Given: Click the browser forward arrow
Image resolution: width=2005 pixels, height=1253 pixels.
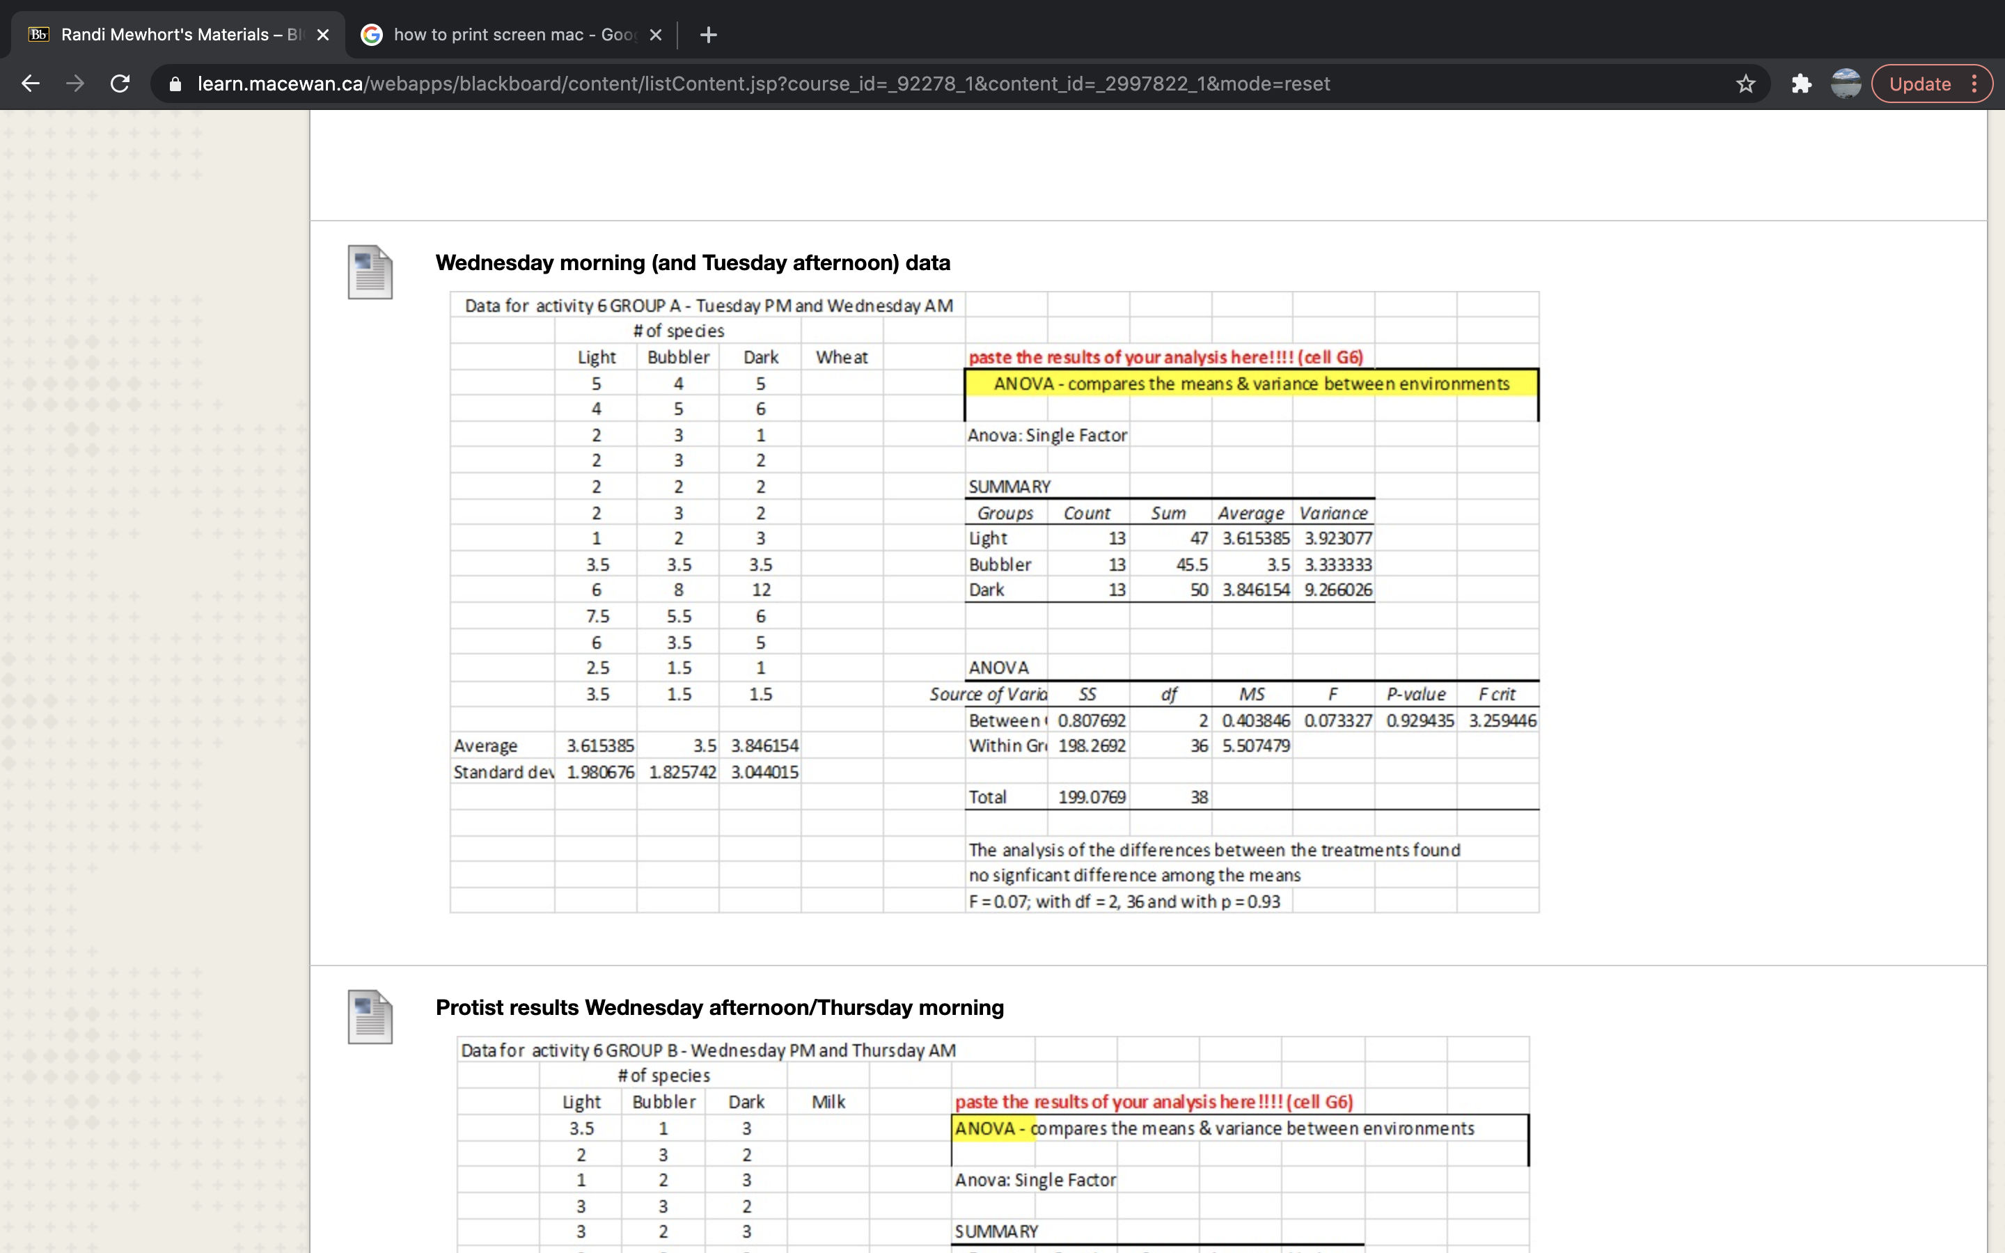Looking at the screenshot, I should coord(75,84).
